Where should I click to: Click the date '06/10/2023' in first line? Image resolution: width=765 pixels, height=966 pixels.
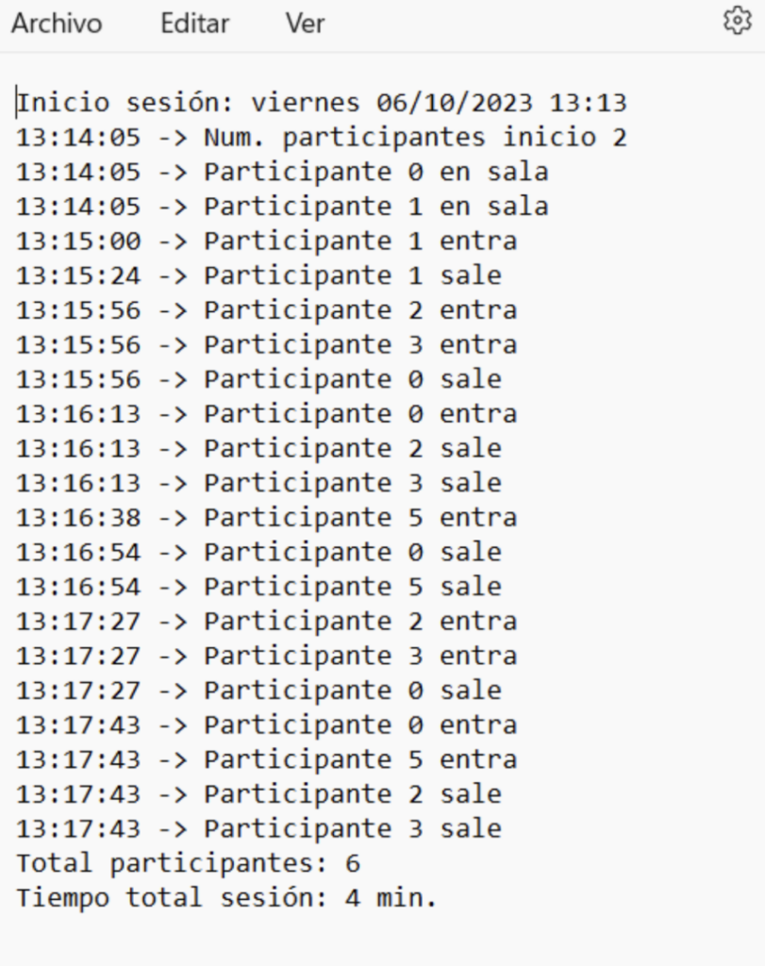[454, 103]
